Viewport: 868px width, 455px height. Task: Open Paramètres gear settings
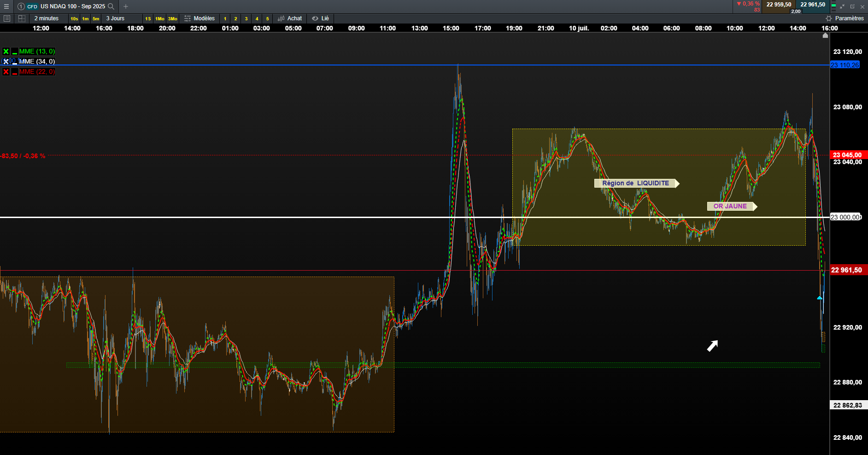(845, 18)
